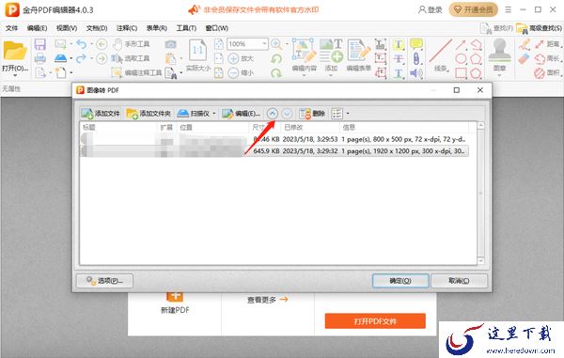Click 编辑(E)... in the dialog toolbar
Image resolution: width=564 pixels, height=358 pixels.
(x=241, y=114)
